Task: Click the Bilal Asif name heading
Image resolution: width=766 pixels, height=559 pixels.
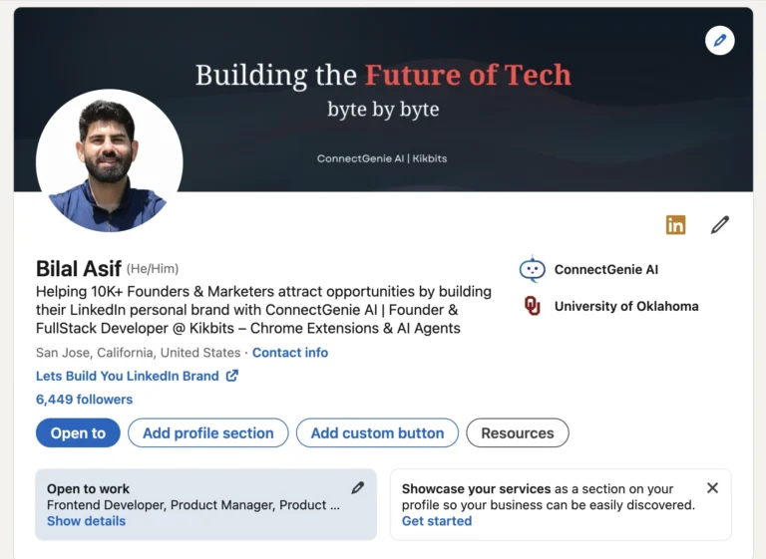Action: coord(78,268)
